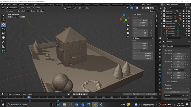
Task: Open the Global transform orientation dropdown
Action: [x=68, y=8]
